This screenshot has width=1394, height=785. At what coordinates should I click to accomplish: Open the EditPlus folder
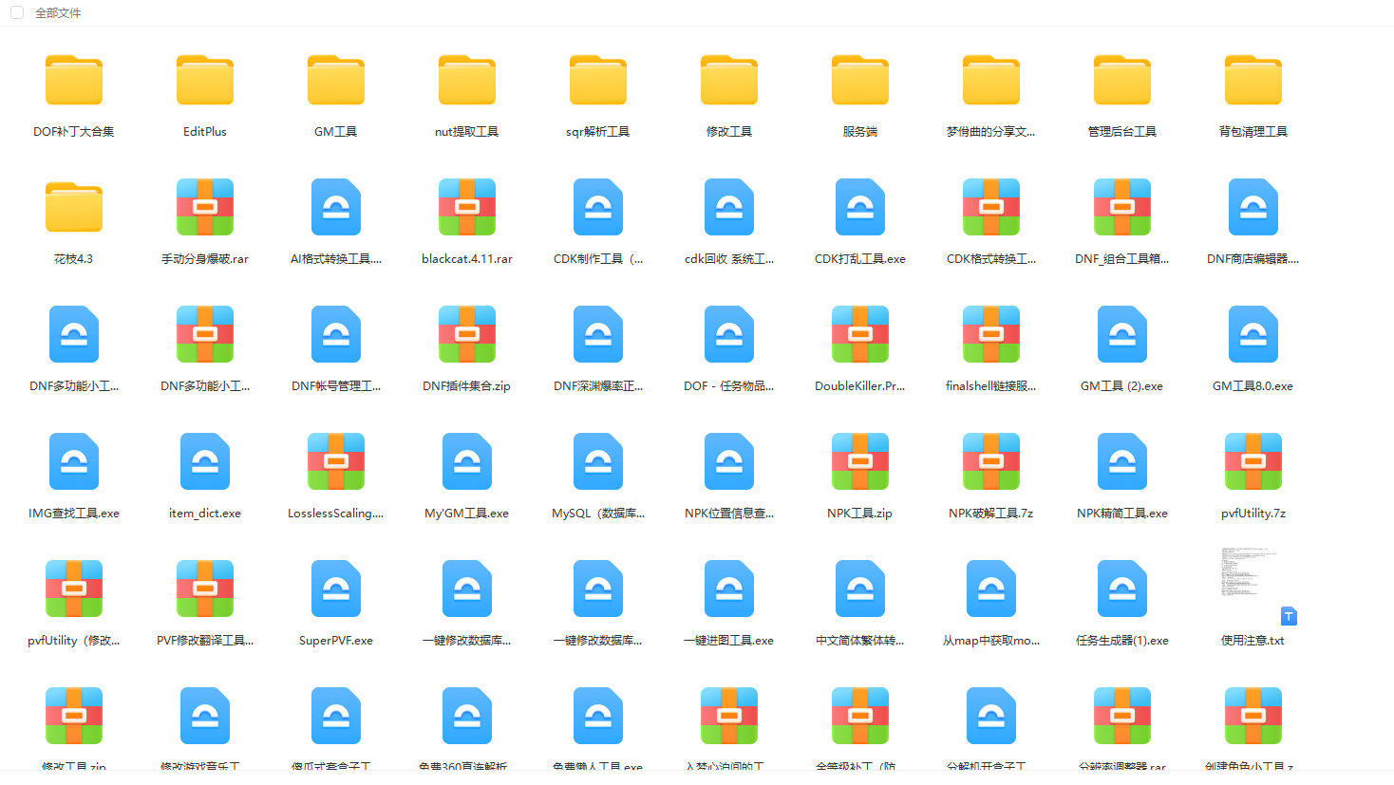[x=205, y=81]
